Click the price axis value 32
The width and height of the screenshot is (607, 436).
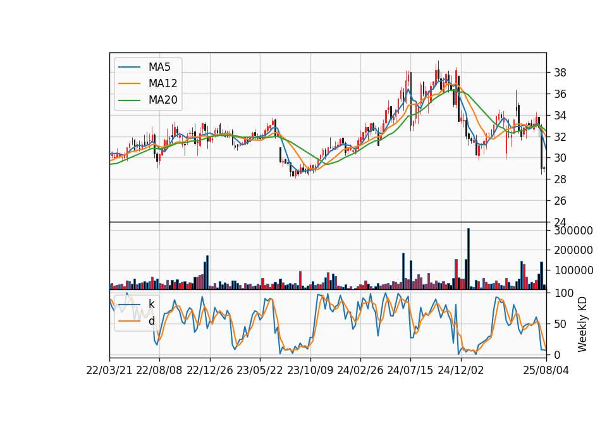[x=560, y=137]
